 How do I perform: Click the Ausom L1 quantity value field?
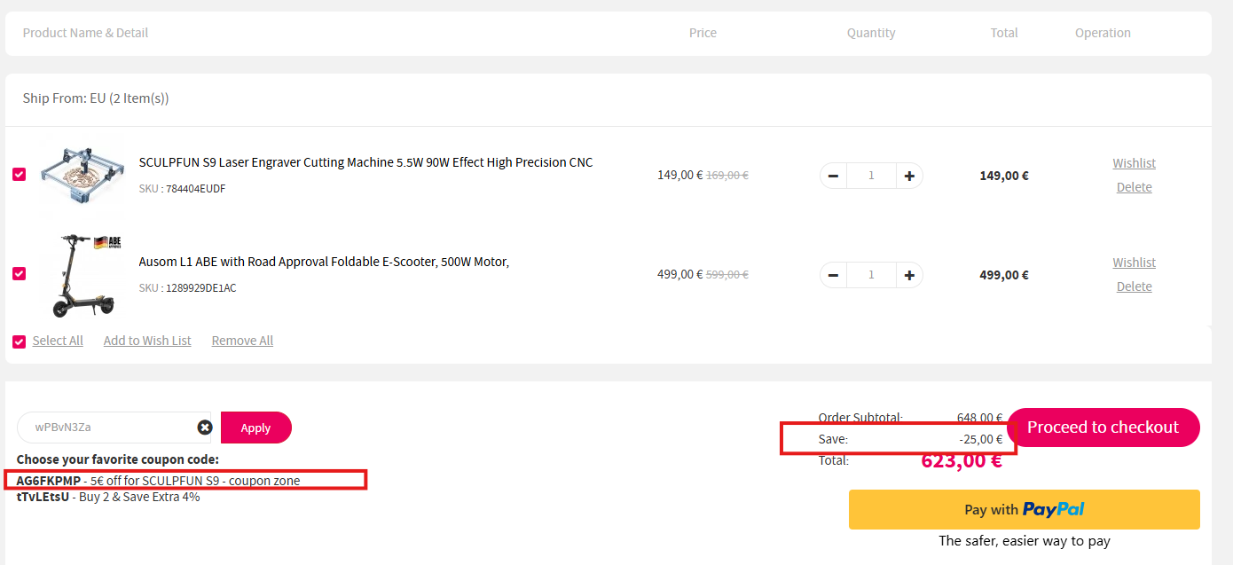(871, 275)
